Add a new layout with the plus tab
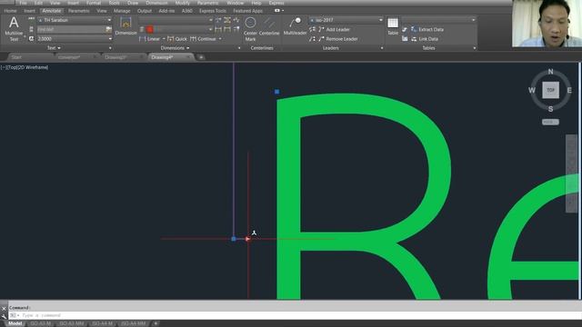This screenshot has height=327, width=582. (x=156, y=323)
